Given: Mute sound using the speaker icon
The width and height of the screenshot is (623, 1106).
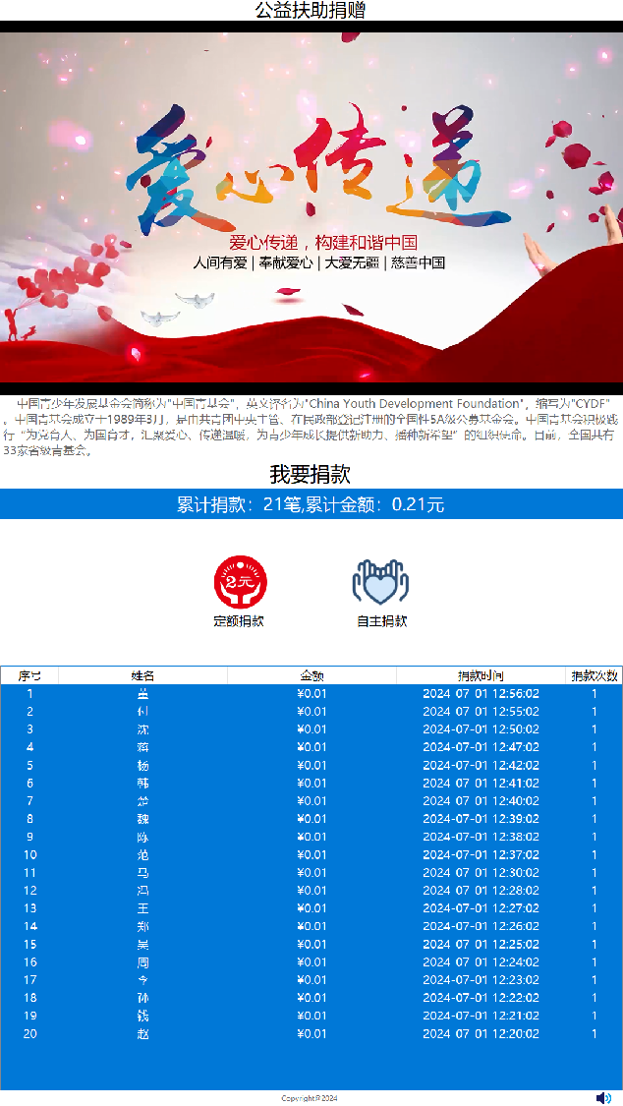Looking at the screenshot, I should coord(603,1097).
